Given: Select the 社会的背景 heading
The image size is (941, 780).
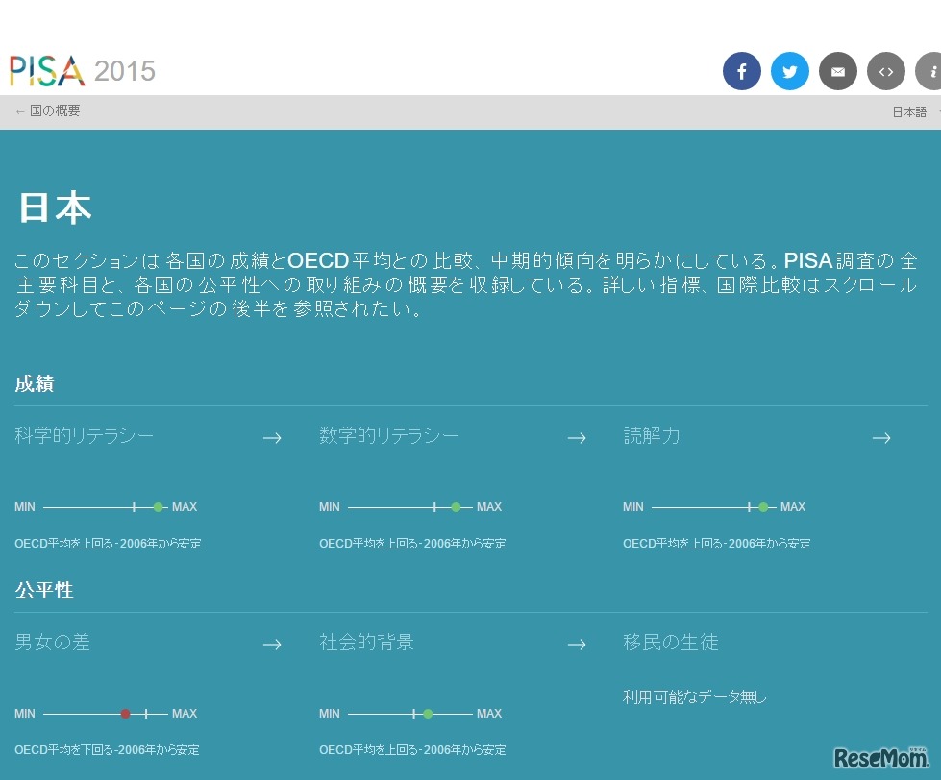Looking at the screenshot, I should (x=367, y=643).
